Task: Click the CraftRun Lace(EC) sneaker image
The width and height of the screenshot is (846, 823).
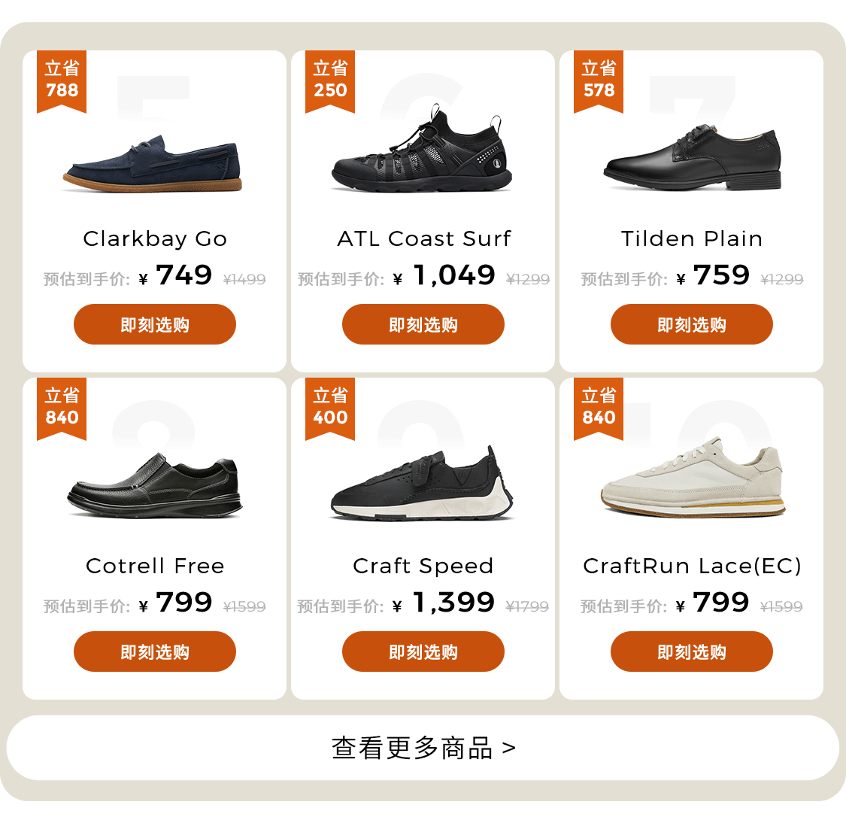Action: 693,477
